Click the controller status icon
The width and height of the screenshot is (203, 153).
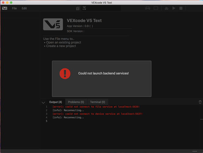[147, 8]
